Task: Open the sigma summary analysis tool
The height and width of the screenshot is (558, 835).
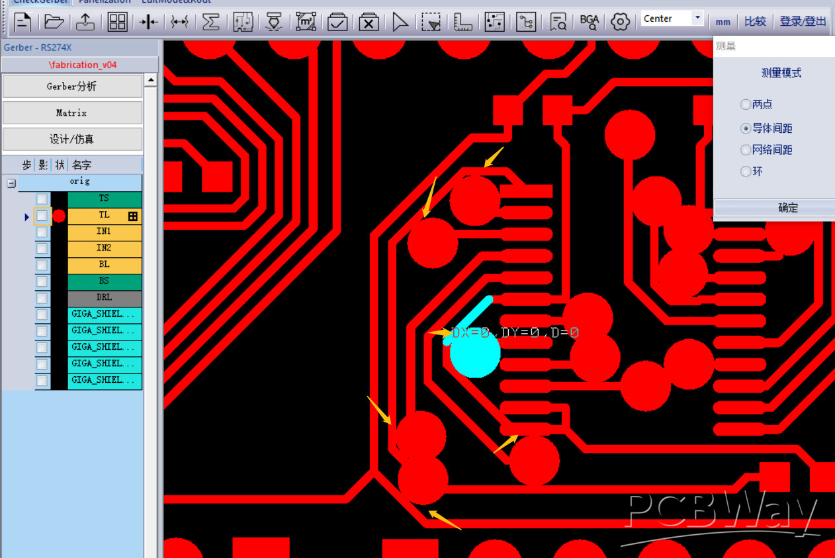Action: point(211,22)
